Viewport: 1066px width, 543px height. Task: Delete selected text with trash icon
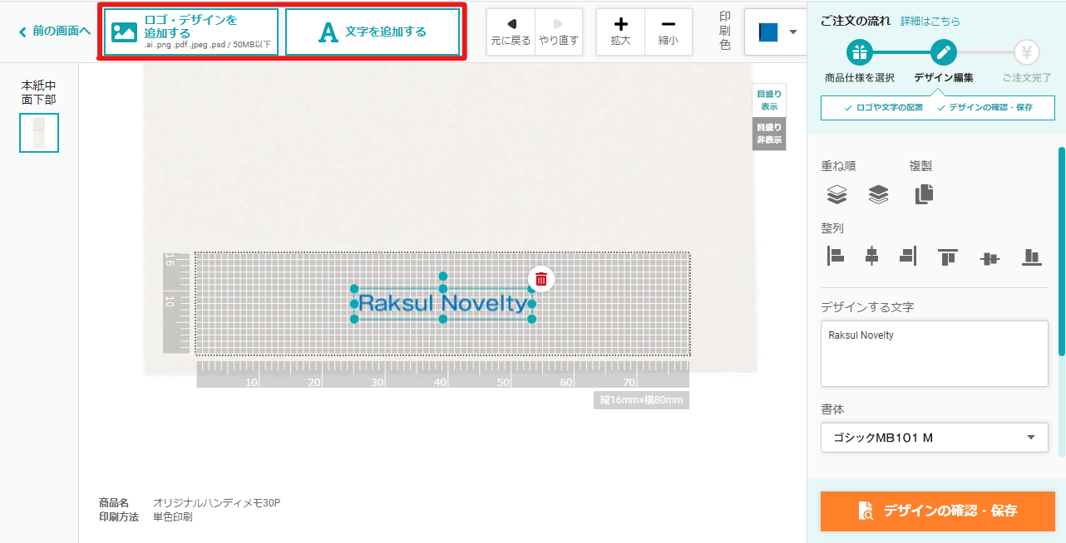541,279
